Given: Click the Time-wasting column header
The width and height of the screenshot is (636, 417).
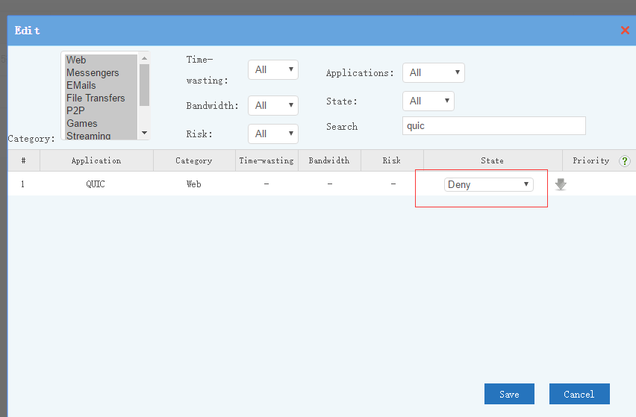Looking at the screenshot, I should (266, 160).
